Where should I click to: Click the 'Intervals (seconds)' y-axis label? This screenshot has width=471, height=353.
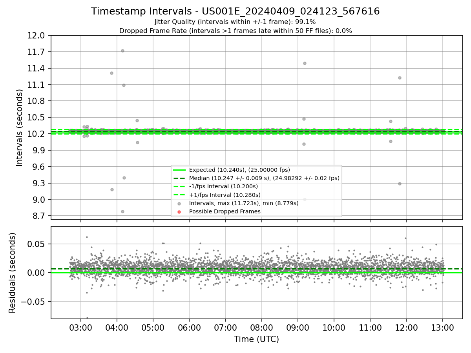point(20,127)
